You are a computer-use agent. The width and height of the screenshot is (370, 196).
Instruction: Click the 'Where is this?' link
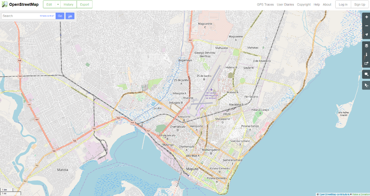(x=47, y=16)
